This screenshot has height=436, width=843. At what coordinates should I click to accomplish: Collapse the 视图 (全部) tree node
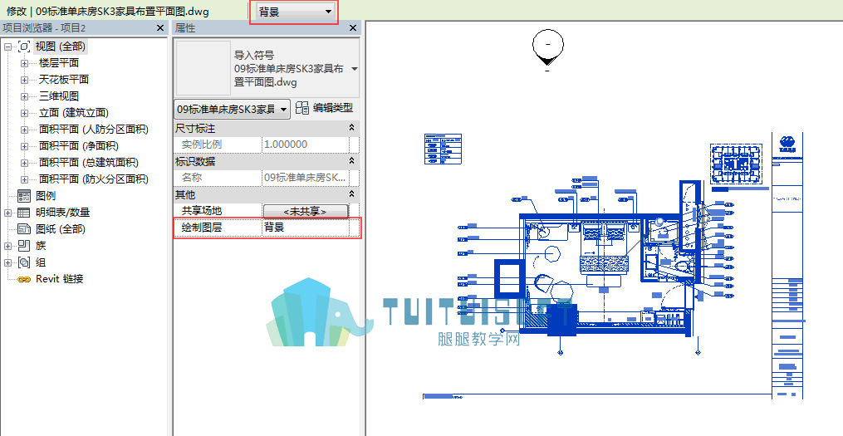point(7,47)
